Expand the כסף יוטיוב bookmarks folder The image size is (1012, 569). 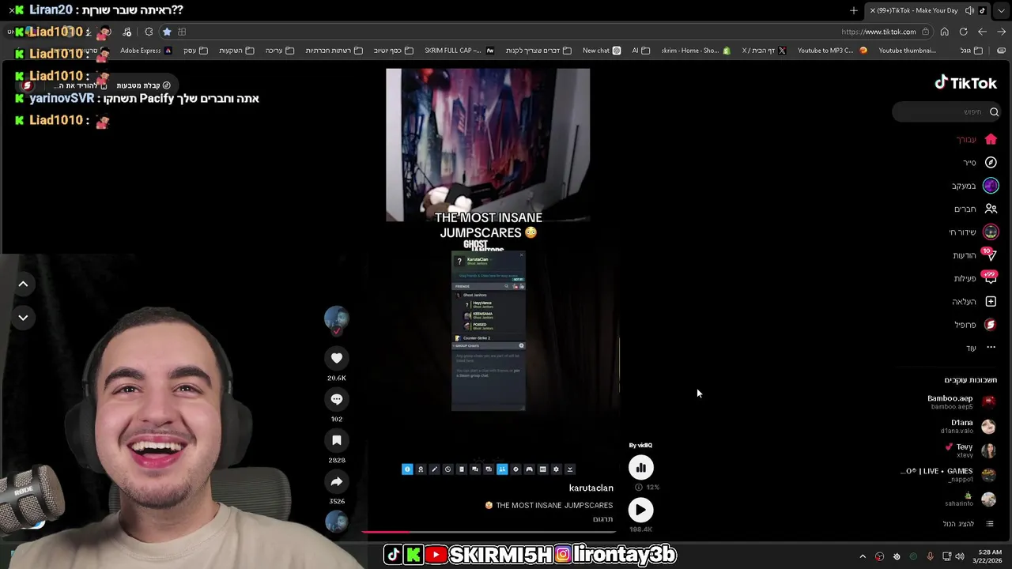(393, 51)
